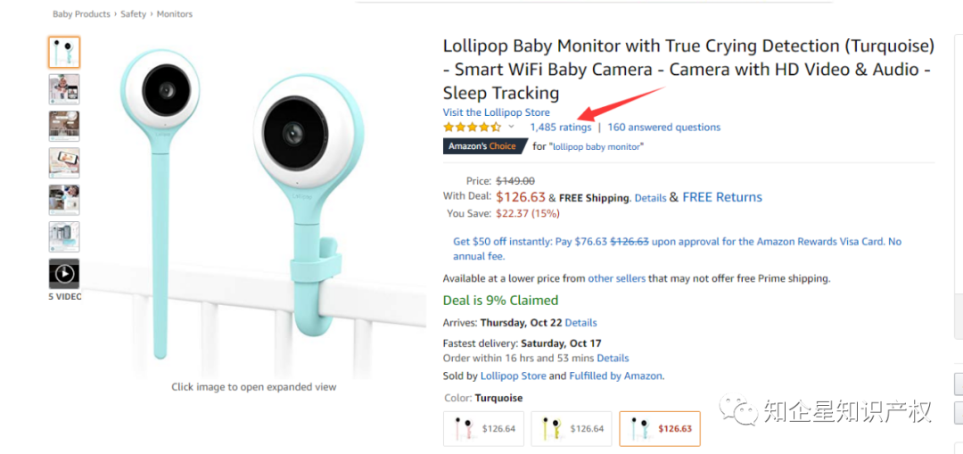
Task: View the third product image thumbnail
Action: tap(63, 126)
